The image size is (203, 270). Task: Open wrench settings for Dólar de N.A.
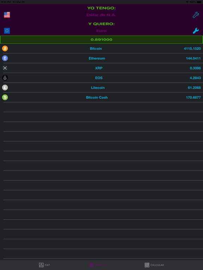click(x=196, y=15)
